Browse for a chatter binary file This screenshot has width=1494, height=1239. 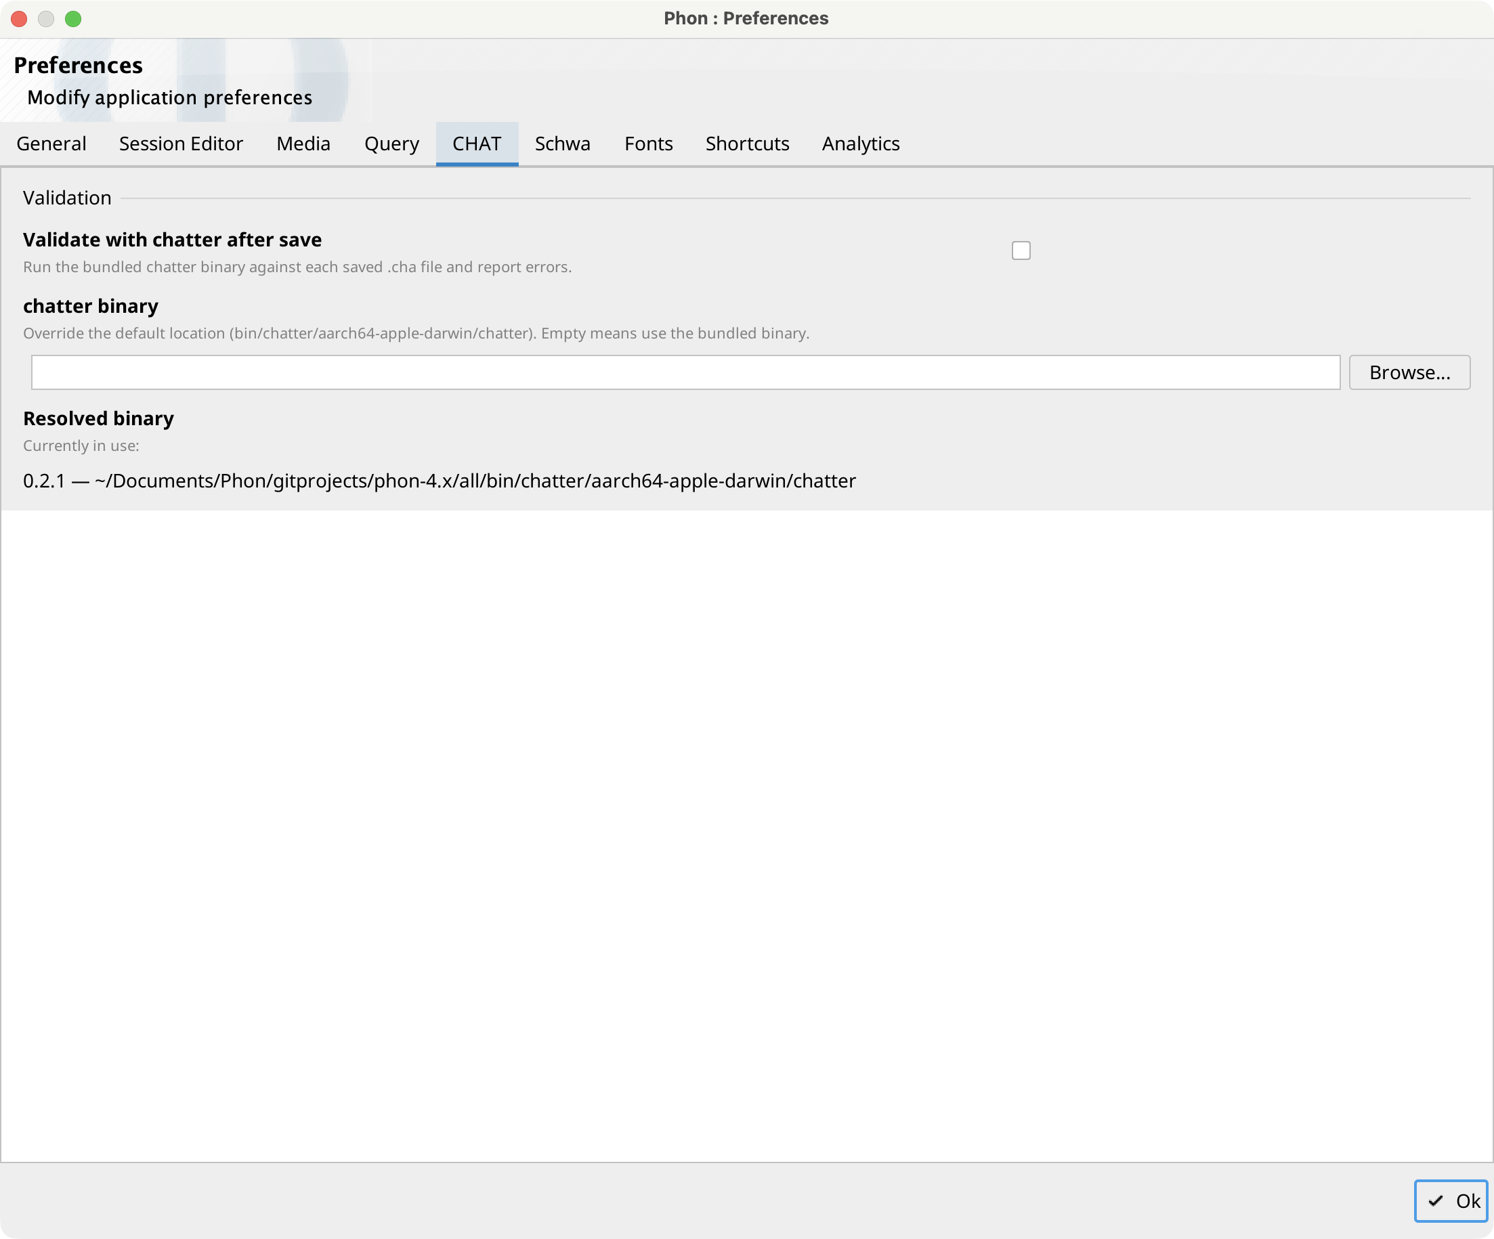(x=1409, y=372)
